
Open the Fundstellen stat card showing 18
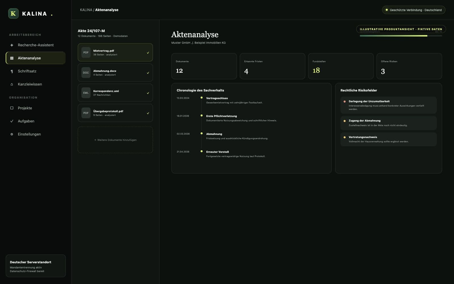341,66
